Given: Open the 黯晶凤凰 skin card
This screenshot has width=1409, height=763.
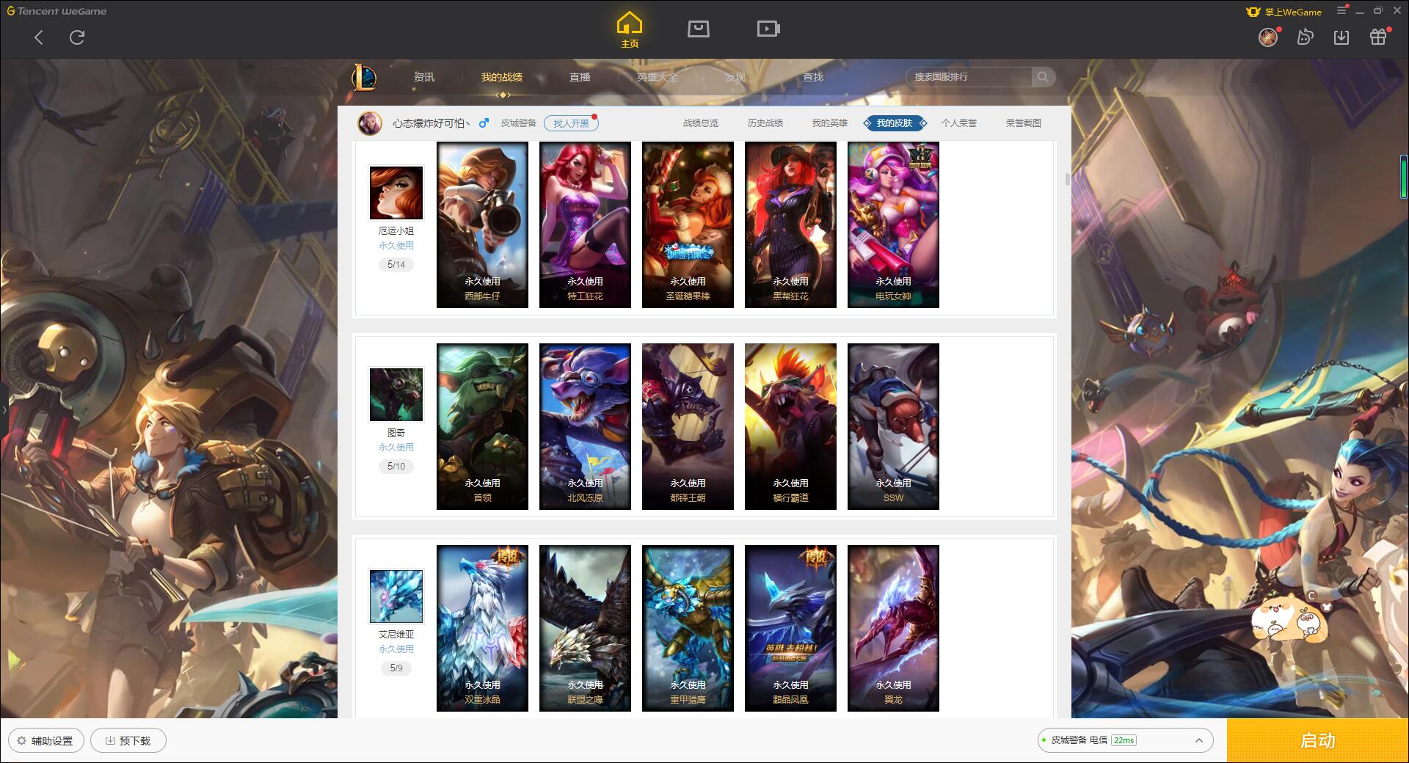Looking at the screenshot, I should click(790, 628).
